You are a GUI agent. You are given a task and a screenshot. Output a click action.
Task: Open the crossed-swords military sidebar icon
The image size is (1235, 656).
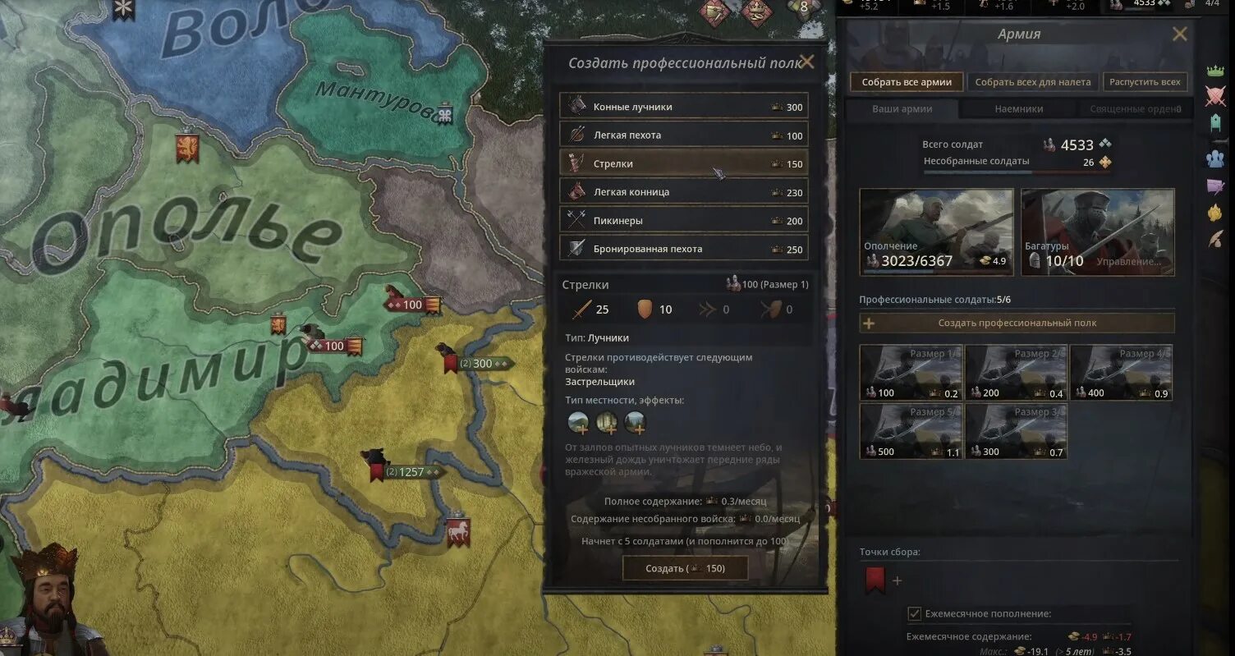pyautogui.click(x=1215, y=96)
